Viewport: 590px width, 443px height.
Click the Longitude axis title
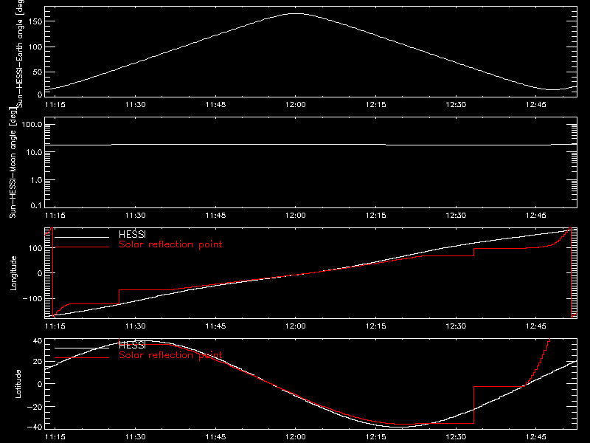(13, 273)
